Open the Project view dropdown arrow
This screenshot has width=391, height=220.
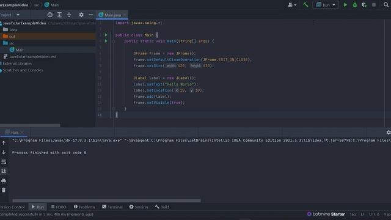tap(18, 15)
